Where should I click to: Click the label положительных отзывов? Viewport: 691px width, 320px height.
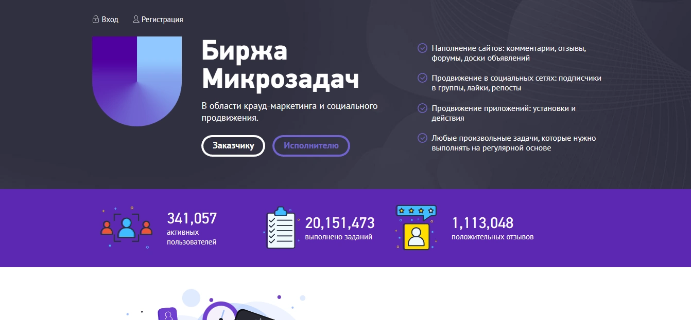(493, 237)
